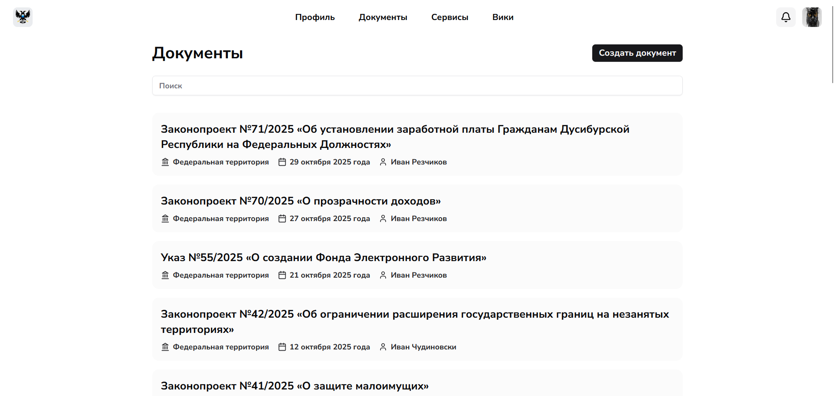Click person icon on Законопроект №70/2025 entry

pos(383,218)
